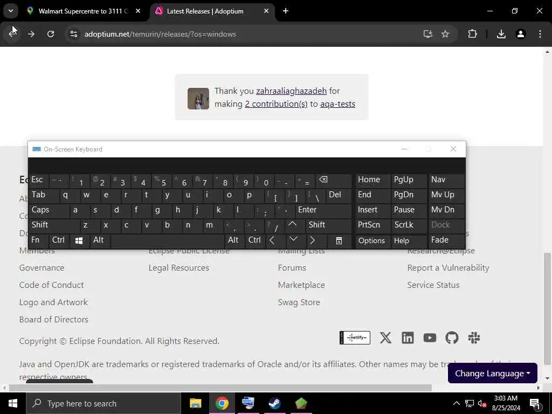Click the contributor avatar thumbnail
This screenshot has width=552, height=414.
coord(198,99)
